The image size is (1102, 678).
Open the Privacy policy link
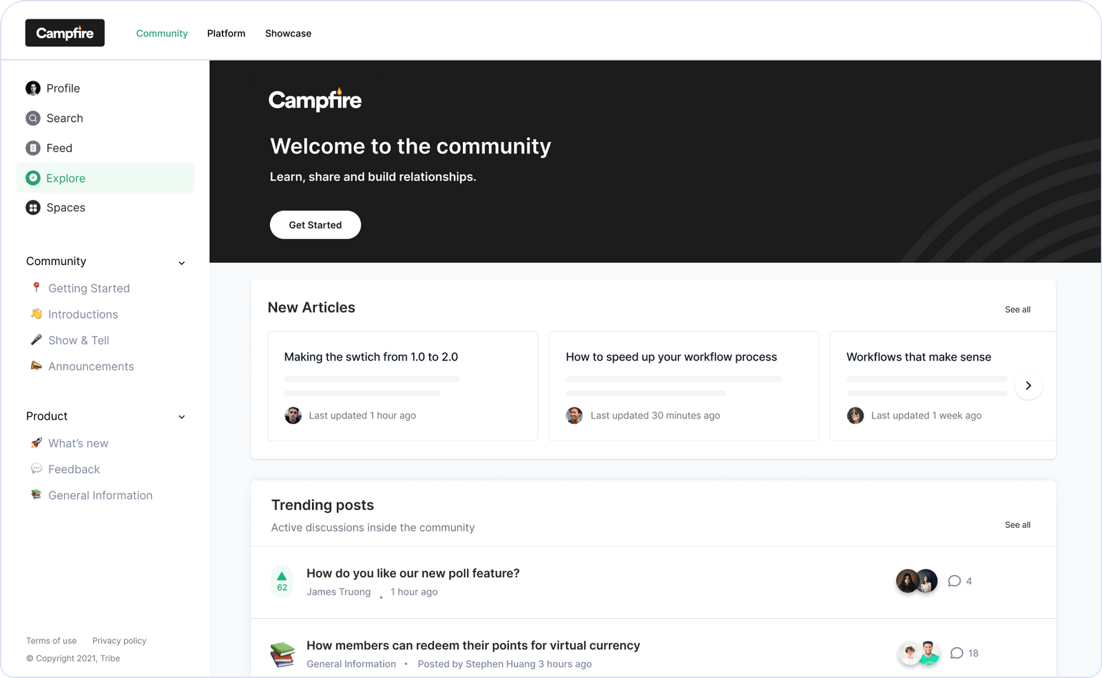119,641
